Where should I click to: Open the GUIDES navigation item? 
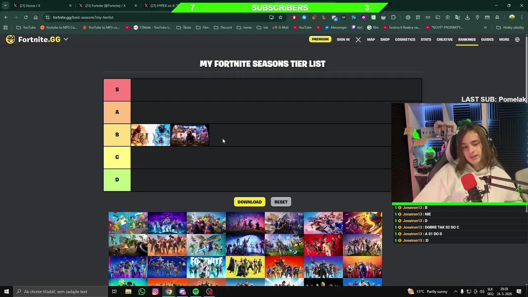coord(487,40)
